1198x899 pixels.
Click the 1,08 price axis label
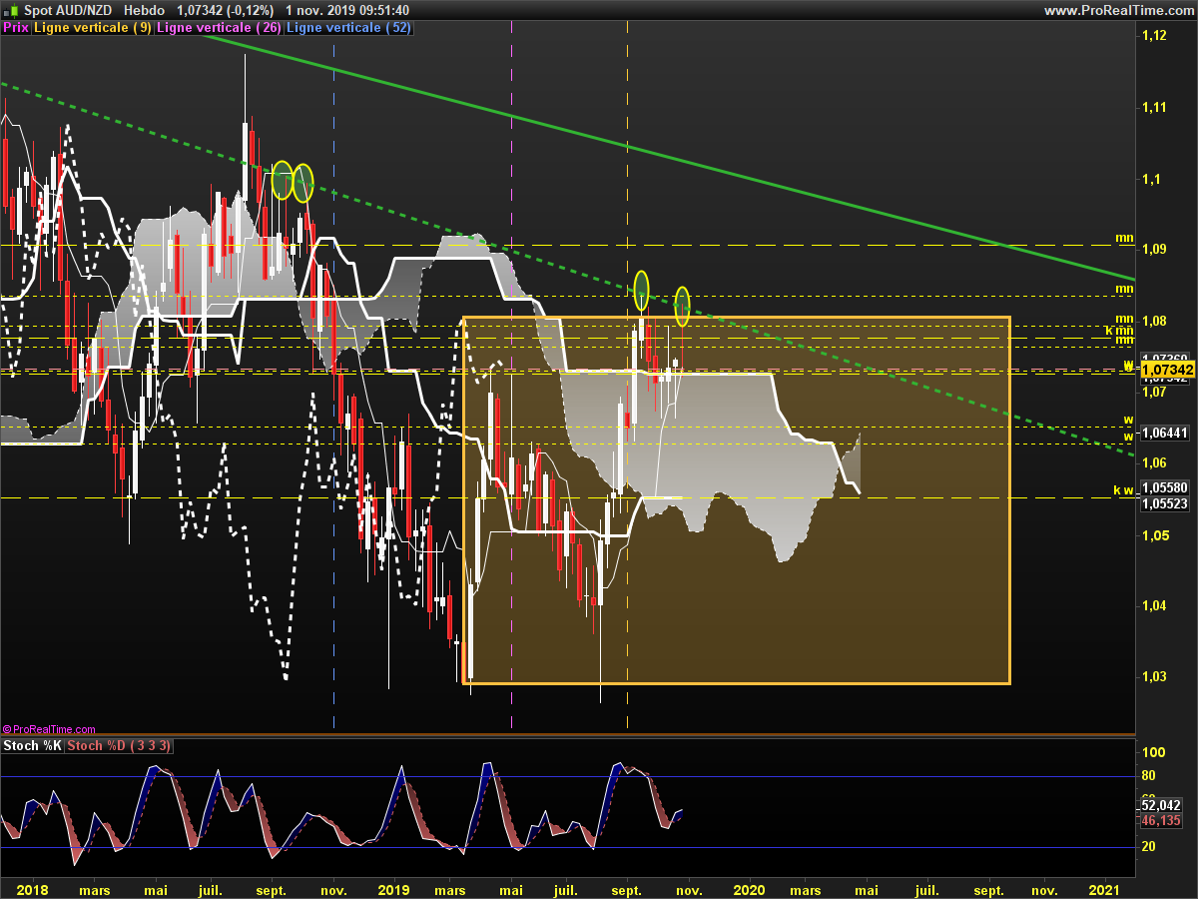click(x=1153, y=321)
